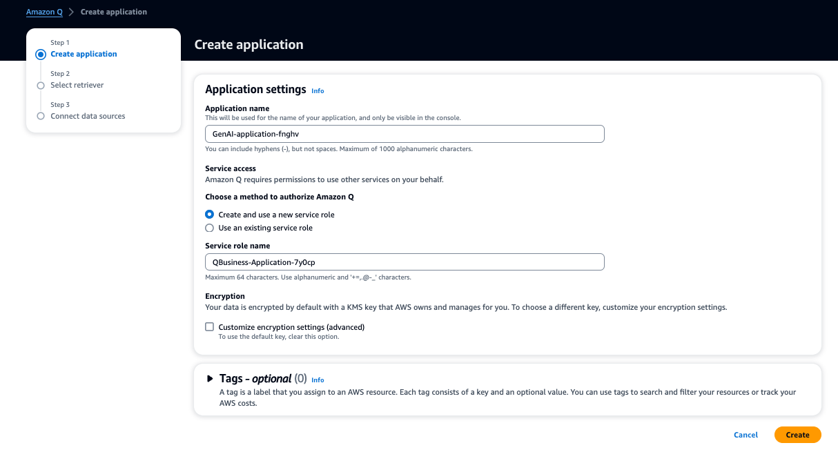This screenshot has height=452, width=838.
Task: Open the Application settings Info link
Action: point(318,90)
